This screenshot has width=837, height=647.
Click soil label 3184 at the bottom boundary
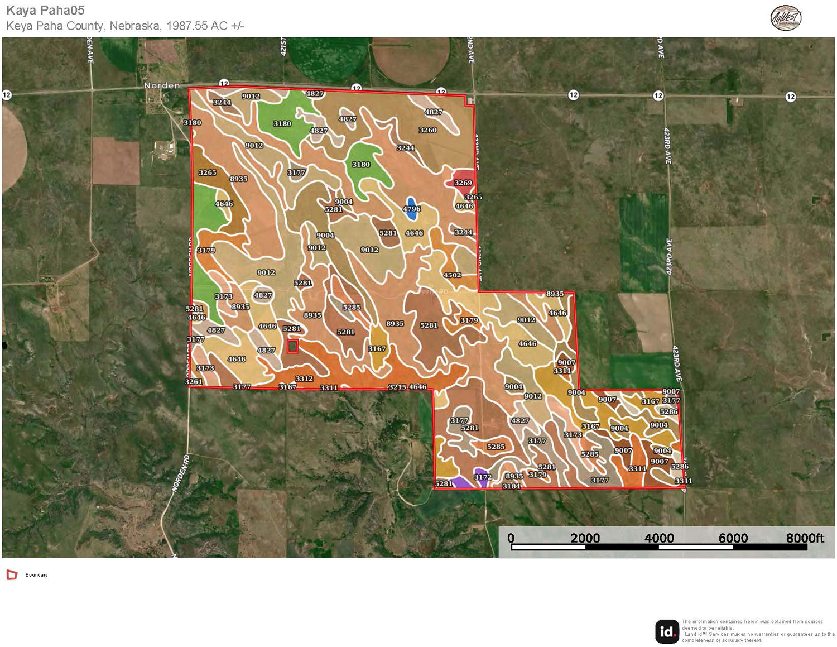coord(511,486)
